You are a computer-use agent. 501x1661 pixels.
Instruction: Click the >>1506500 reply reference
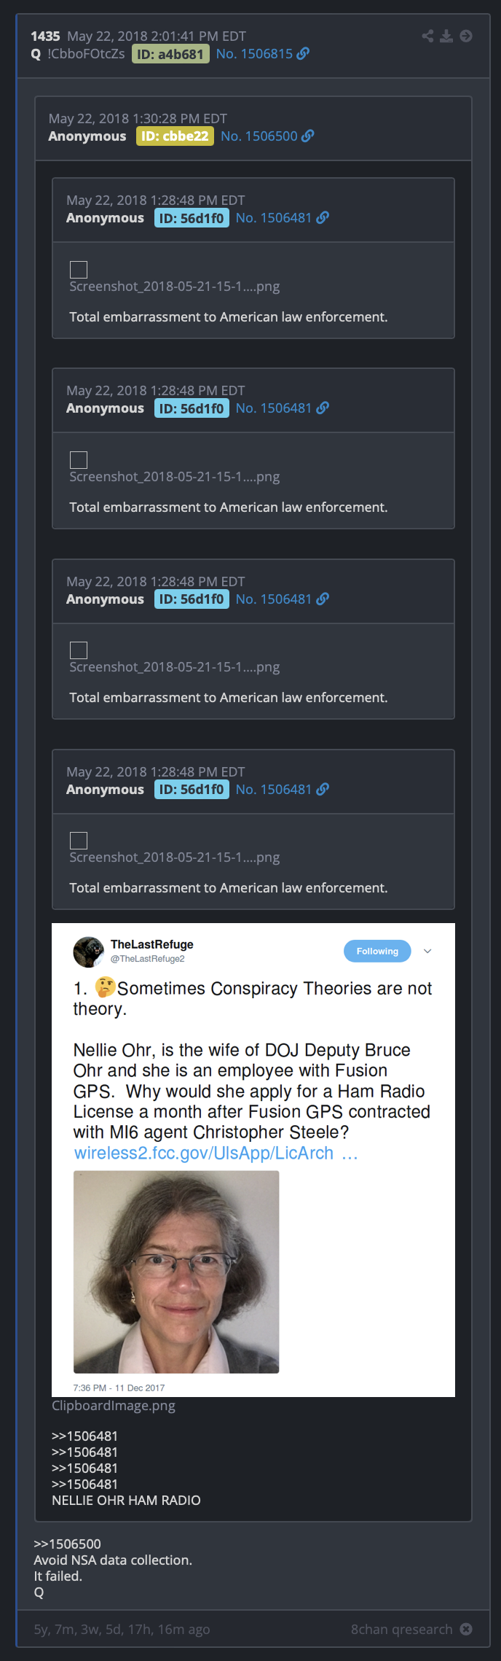68,1544
